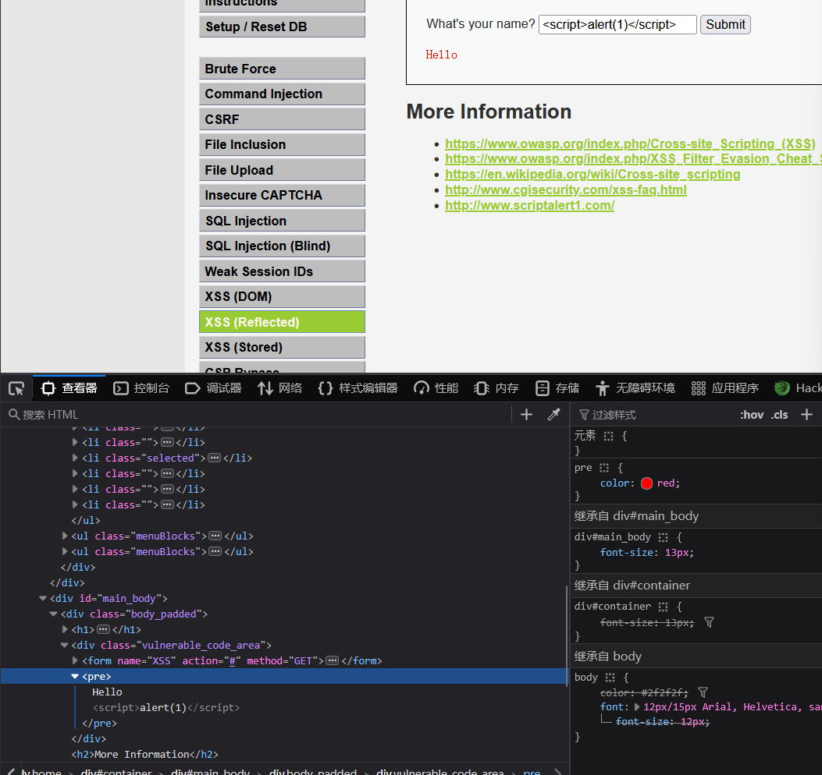Open the owasp.org Cross-site_Scripting link
Viewport: 822px width, 775px height.
630,143
